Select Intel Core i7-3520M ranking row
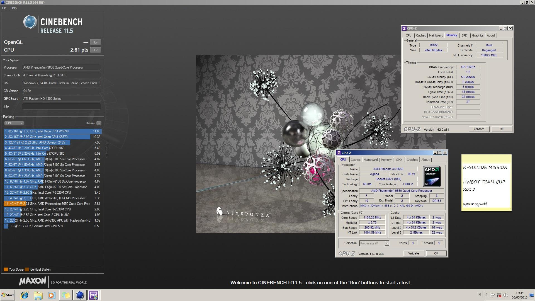The height and width of the screenshot is (301, 535). pos(53,193)
